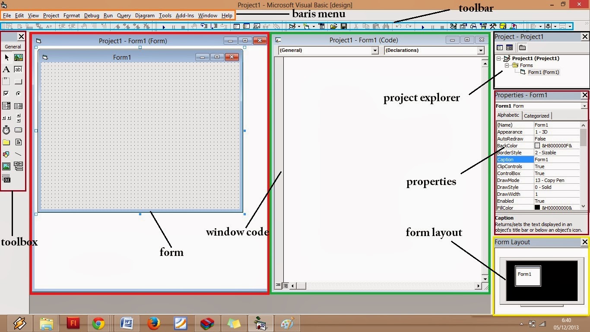Select the DriveListBox control tool
Viewport: 590px width, 332px height.
point(19,130)
